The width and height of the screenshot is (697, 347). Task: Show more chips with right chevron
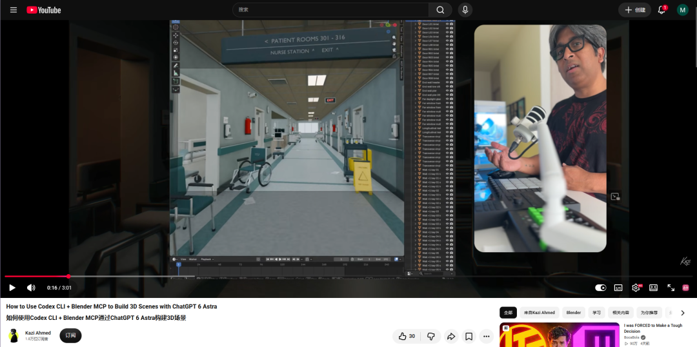(683, 313)
